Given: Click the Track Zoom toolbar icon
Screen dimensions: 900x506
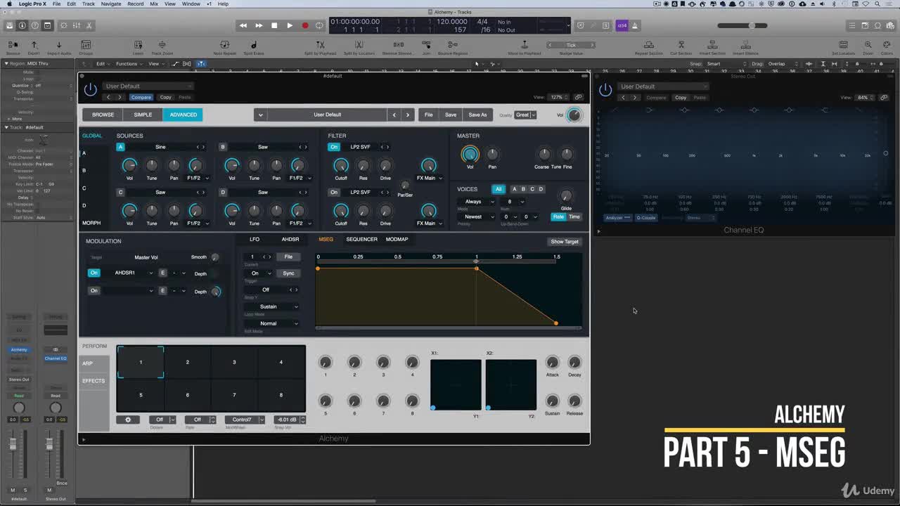Looking at the screenshot, I should (x=162, y=46).
